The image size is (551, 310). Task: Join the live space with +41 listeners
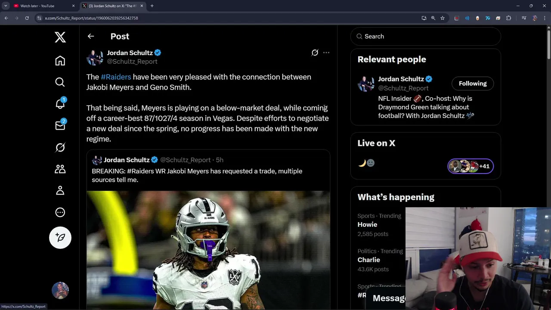471,166
